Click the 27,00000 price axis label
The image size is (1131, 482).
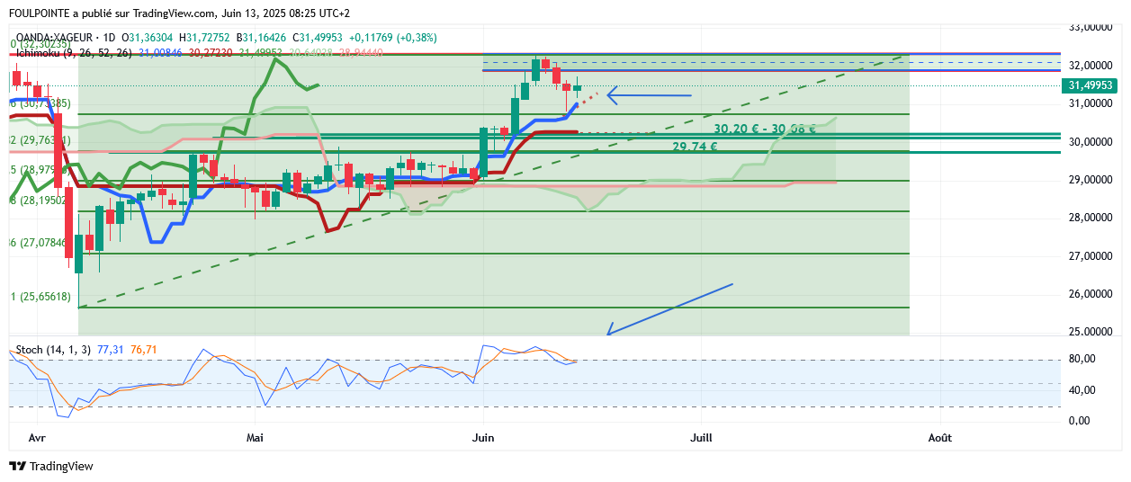point(1091,256)
